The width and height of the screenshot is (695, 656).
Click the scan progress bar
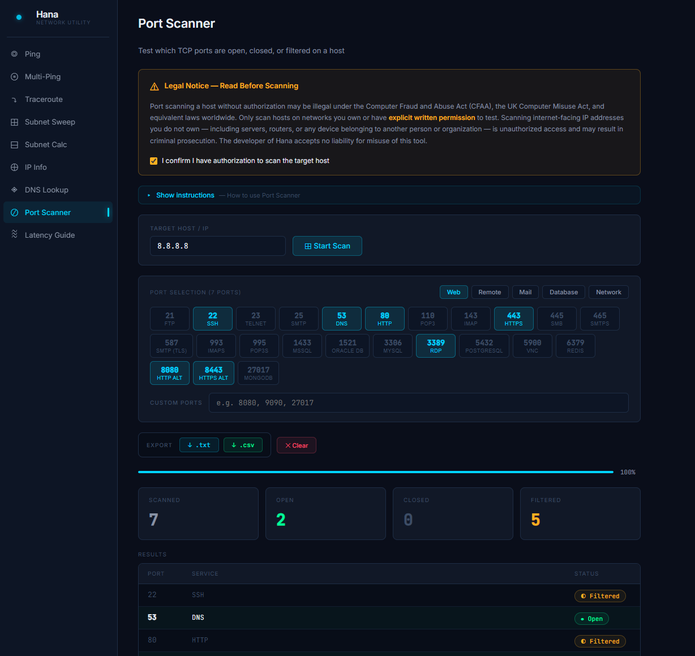tap(376, 472)
